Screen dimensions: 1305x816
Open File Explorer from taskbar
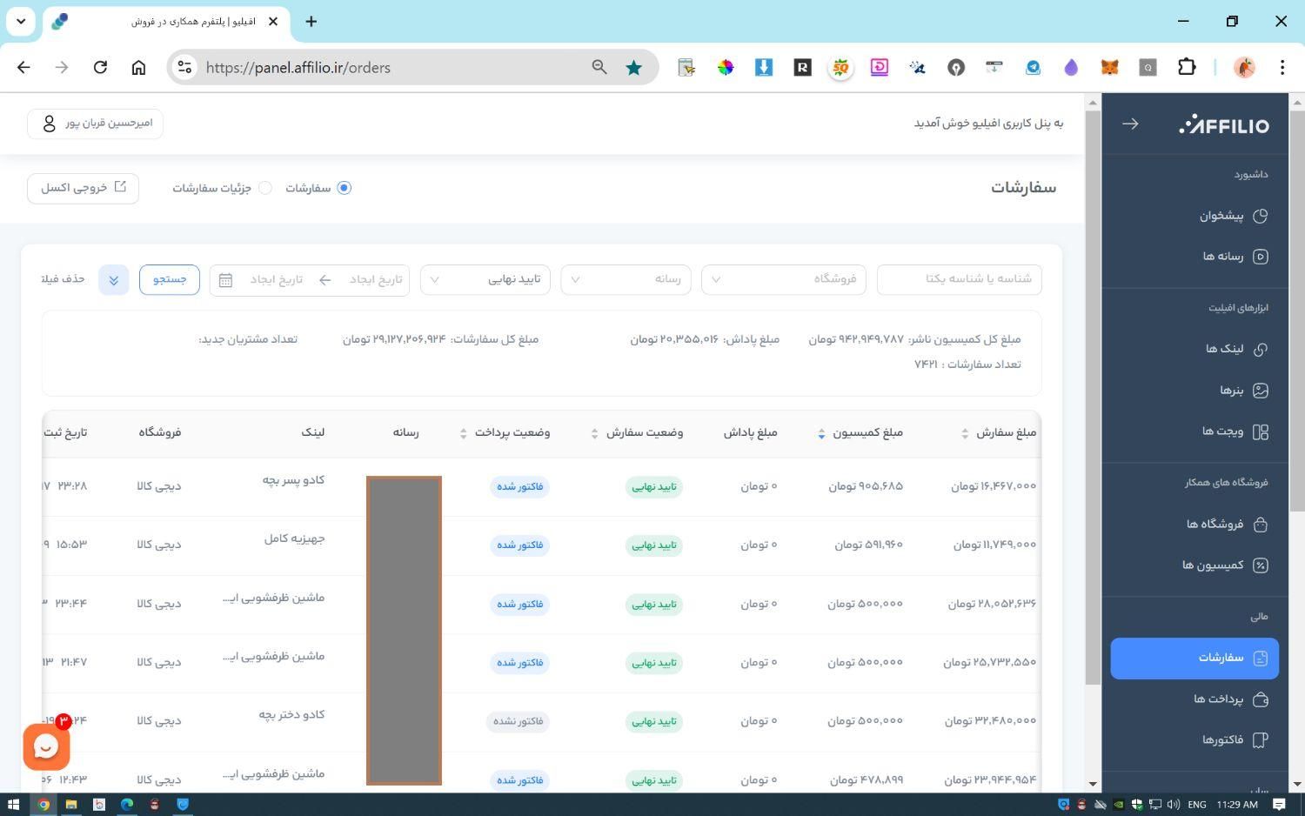(x=71, y=805)
